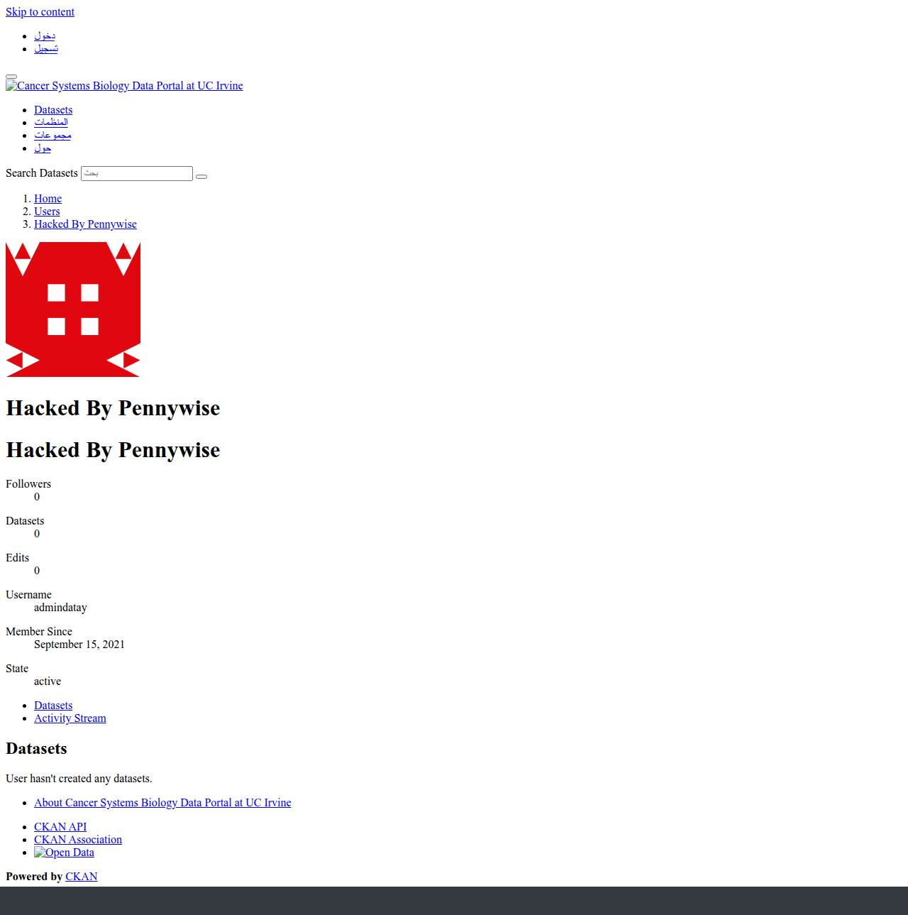Screen dimensions: 908x915
Task: Select the state value active
Action: tap(48, 681)
